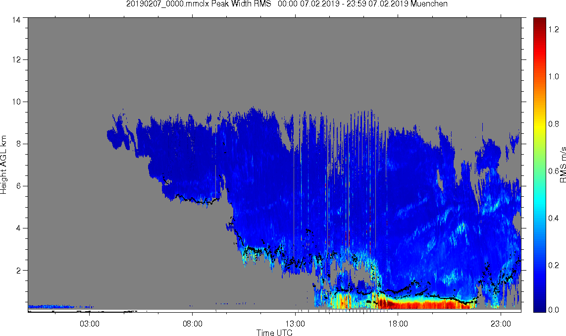
Task: Click the red high-RMS layer near 20:00
Action: tap(439, 304)
